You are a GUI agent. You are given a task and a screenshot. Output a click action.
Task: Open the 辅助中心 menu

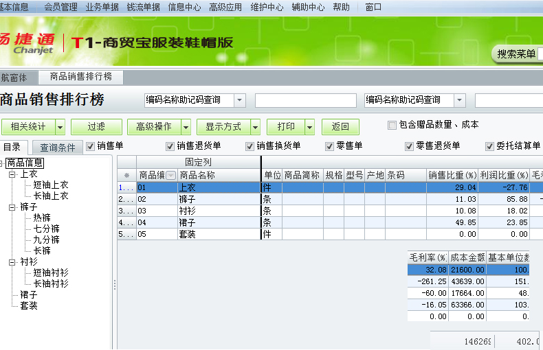click(308, 7)
